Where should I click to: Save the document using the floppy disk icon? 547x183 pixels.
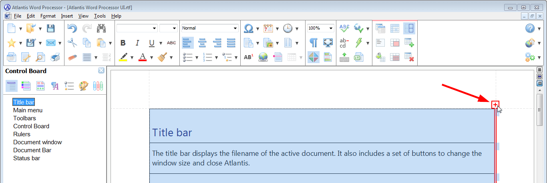(x=50, y=28)
